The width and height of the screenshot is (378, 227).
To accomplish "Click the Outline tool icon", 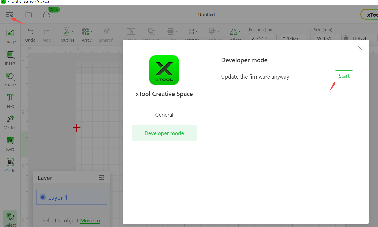I will click(x=66, y=31).
